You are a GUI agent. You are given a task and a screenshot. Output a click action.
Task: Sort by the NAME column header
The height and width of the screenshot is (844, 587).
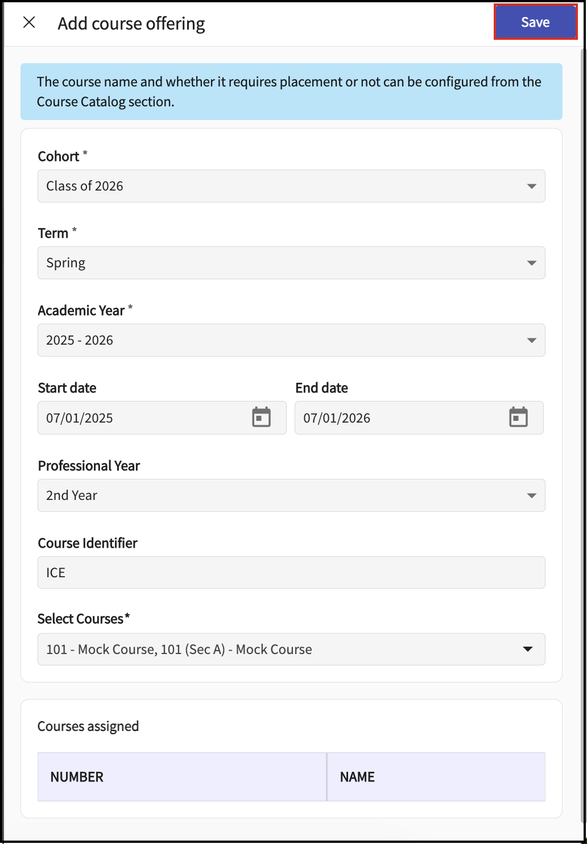[357, 777]
